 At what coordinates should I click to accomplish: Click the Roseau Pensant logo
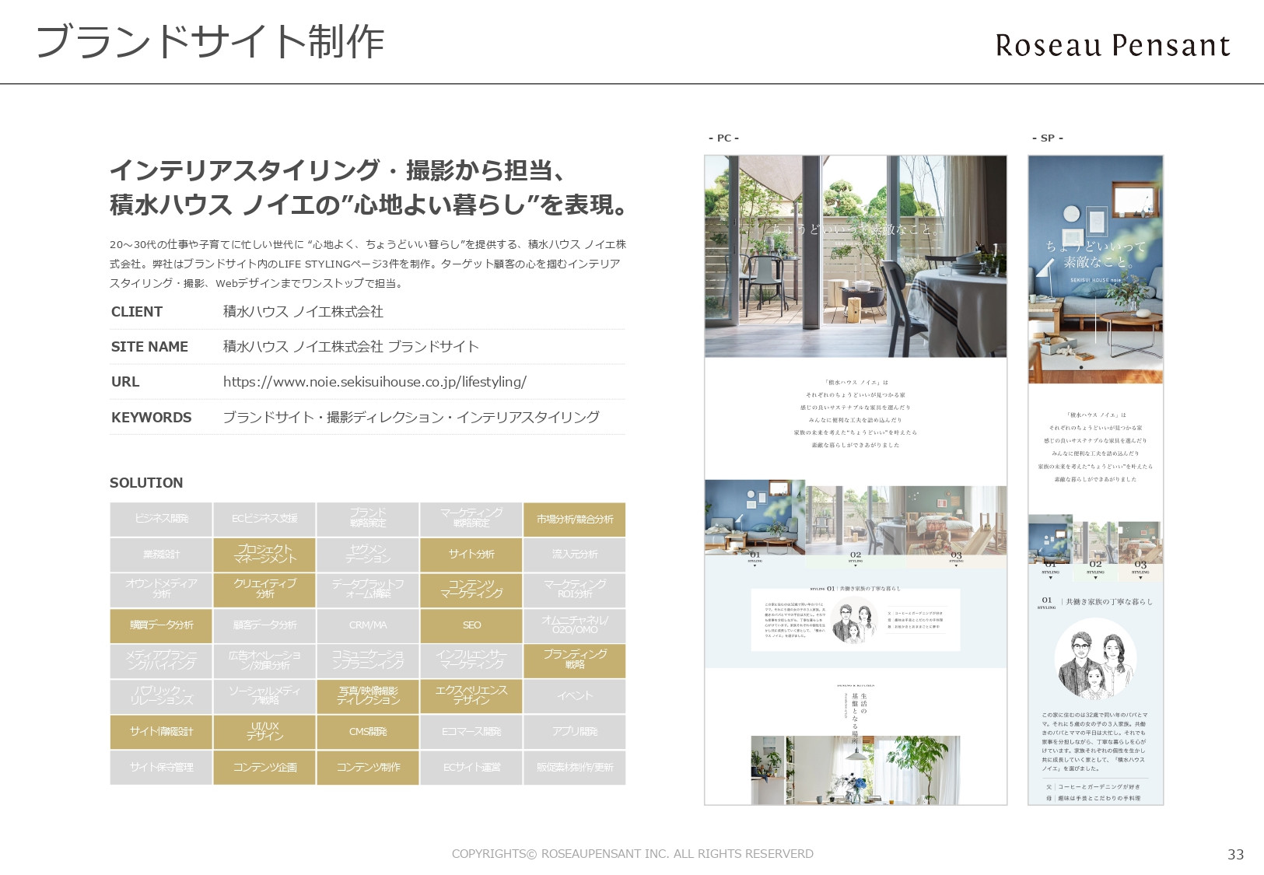(x=1111, y=45)
